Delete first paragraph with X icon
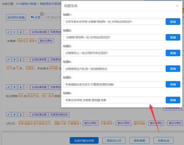This screenshot has width=184, height=145. (27, 32)
